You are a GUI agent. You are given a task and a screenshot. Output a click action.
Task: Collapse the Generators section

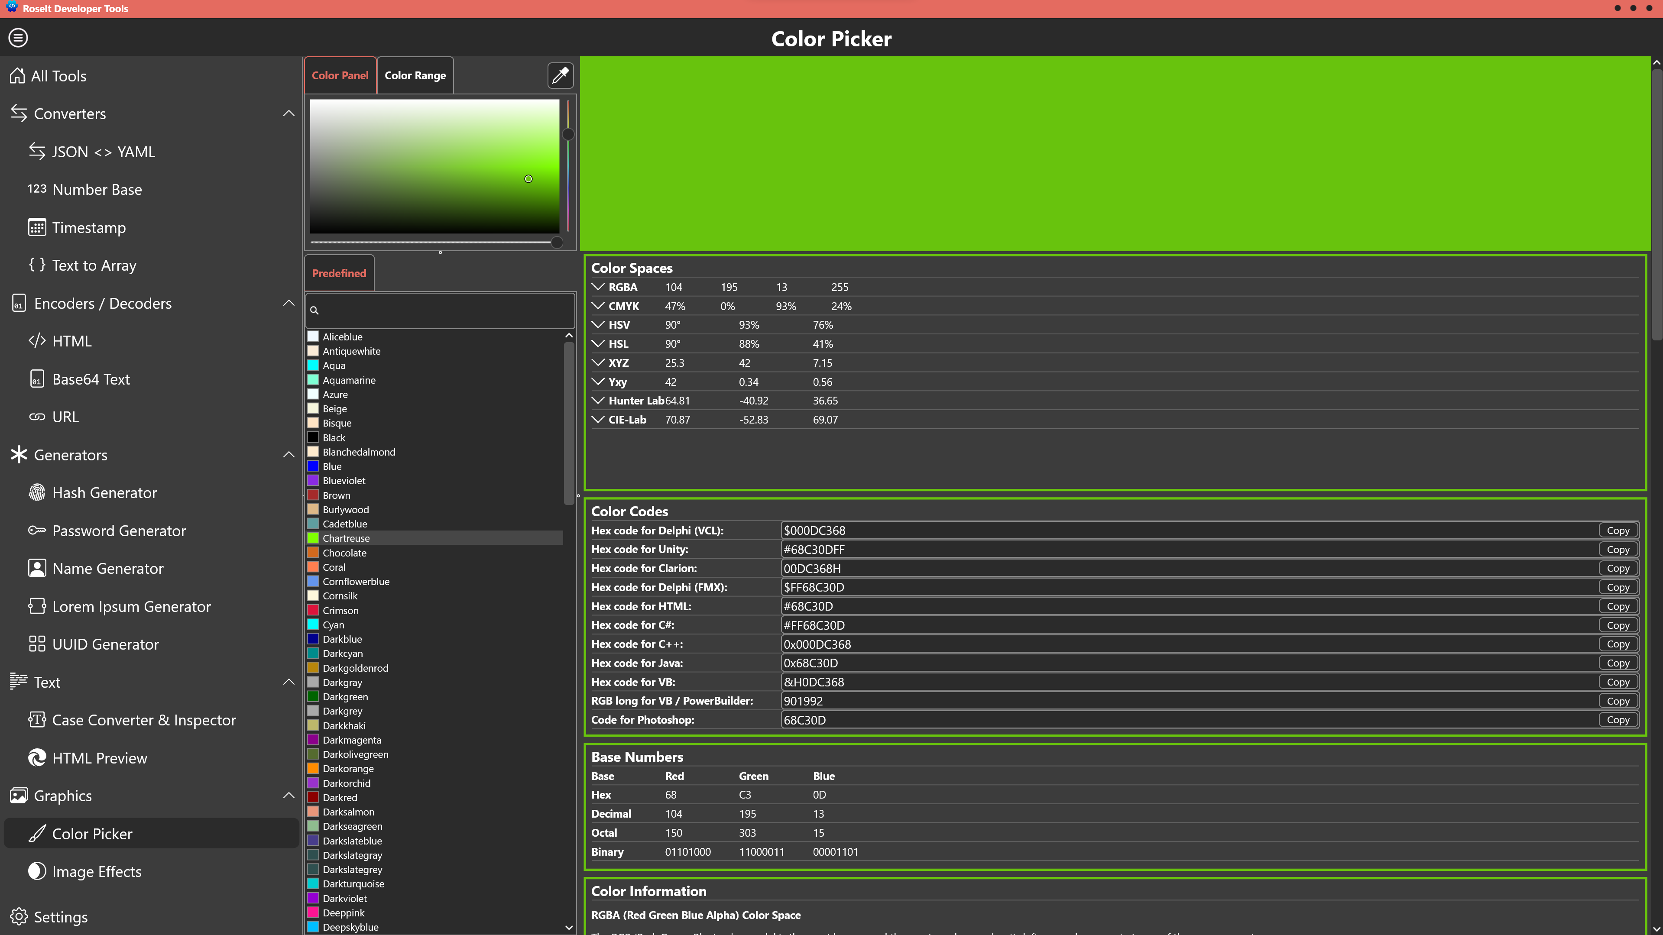pos(289,454)
